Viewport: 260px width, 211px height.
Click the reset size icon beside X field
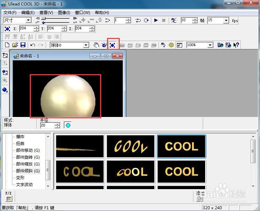click(x=7, y=29)
